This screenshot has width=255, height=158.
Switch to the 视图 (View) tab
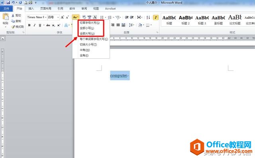pyautogui.click(x=96, y=9)
